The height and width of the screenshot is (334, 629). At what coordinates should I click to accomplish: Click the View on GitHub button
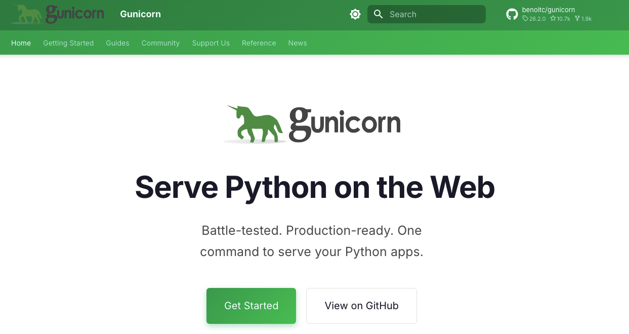click(361, 306)
